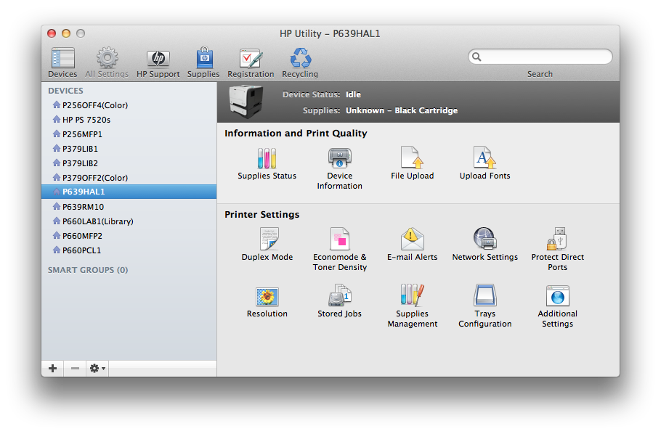Click the Idle device status text
661x434 pixels.
353,94
